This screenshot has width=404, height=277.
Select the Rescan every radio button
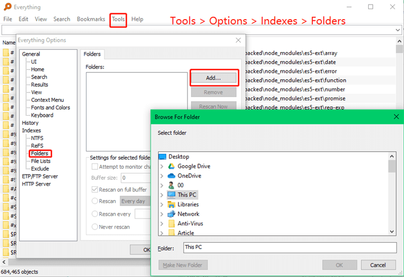click(x=95, y=214)
